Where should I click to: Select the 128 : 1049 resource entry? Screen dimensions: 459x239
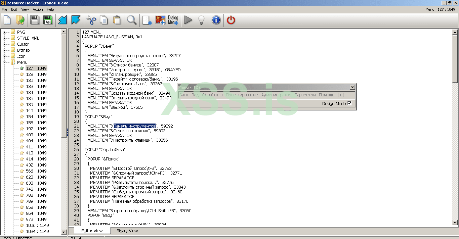click(x=36, y=74)
